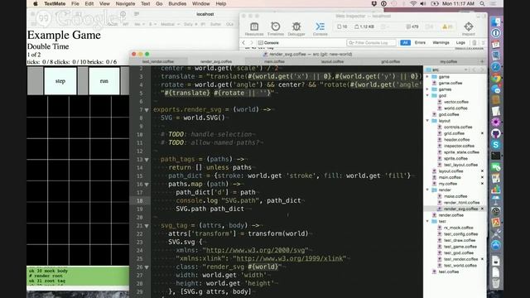Fold the paths.map block at line 16
This screenshot has height=298, width=530.
point(147,185)
